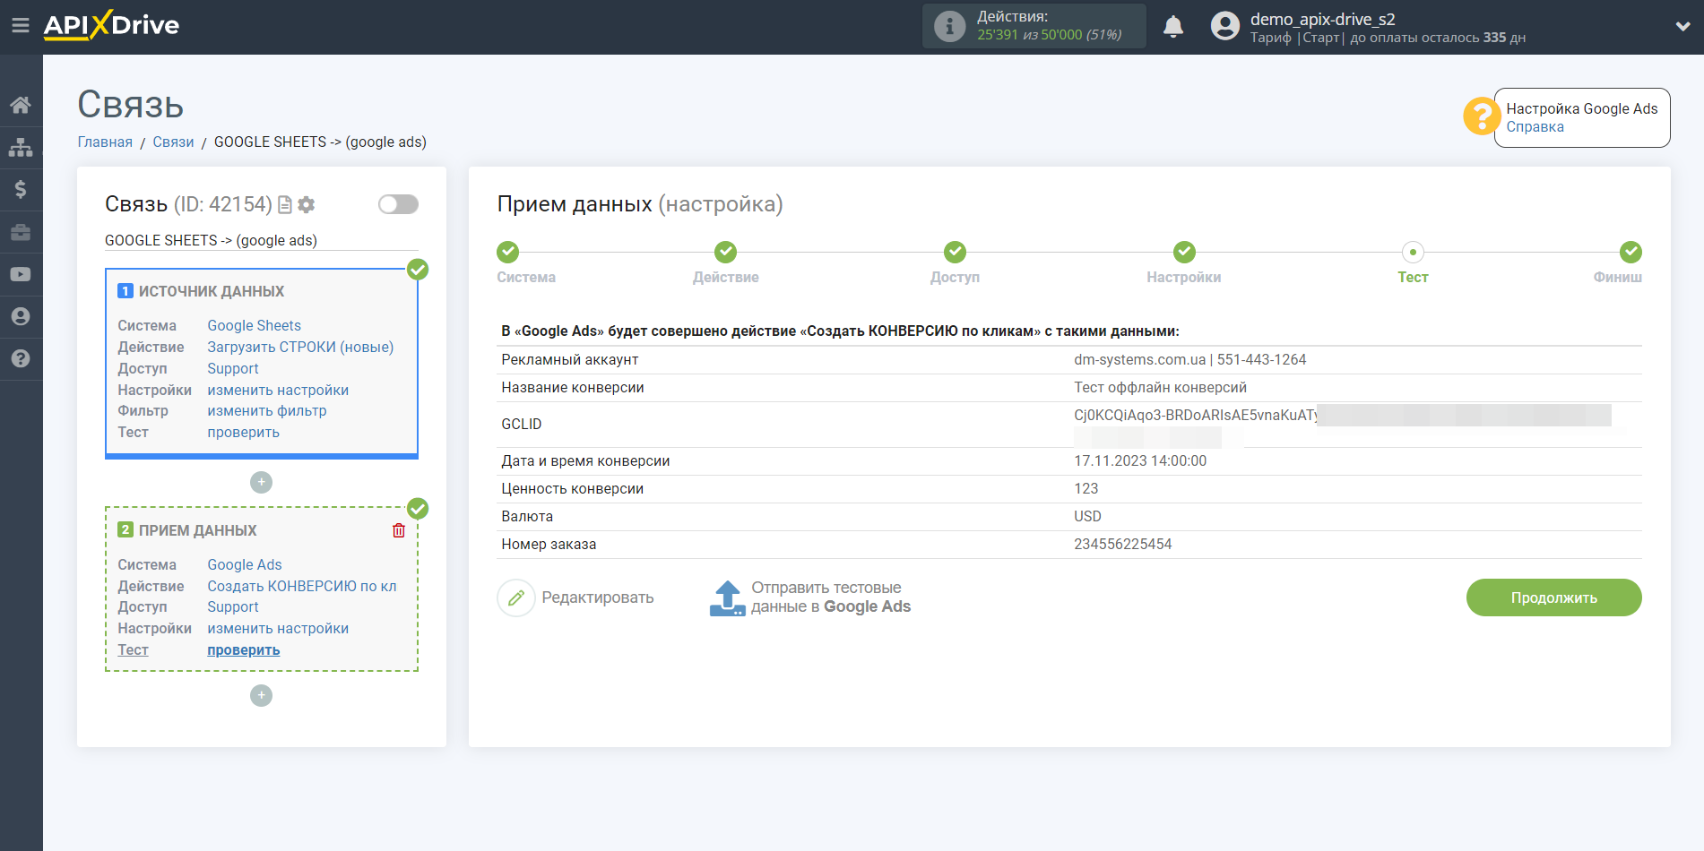Click source block изменить настройки link
The image size is (1704, 851).
point(278,390)
